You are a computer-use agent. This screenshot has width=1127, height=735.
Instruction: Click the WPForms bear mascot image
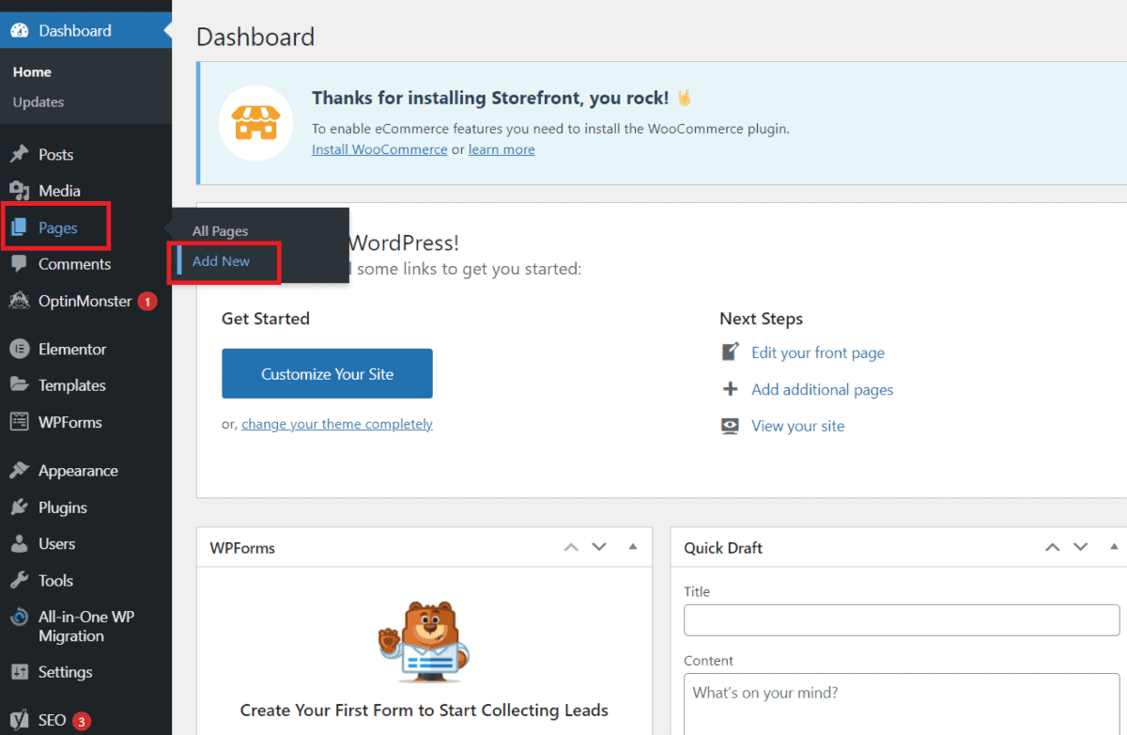(x=424, y=644)
